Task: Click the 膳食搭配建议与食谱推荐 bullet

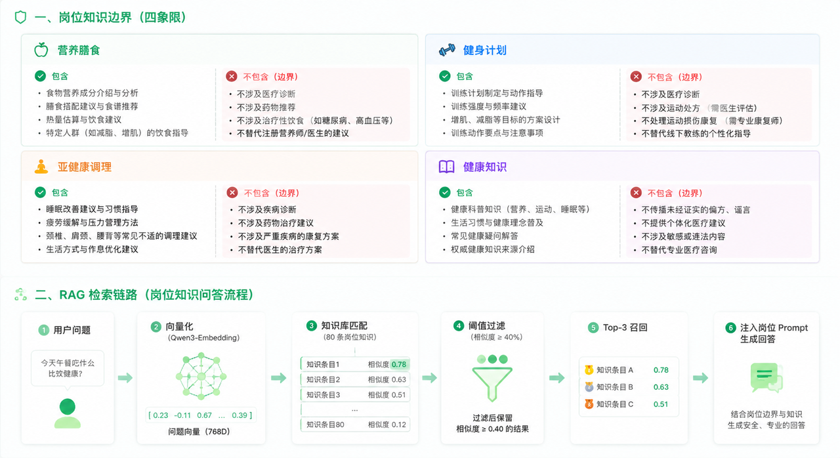Action: [92, 106]
